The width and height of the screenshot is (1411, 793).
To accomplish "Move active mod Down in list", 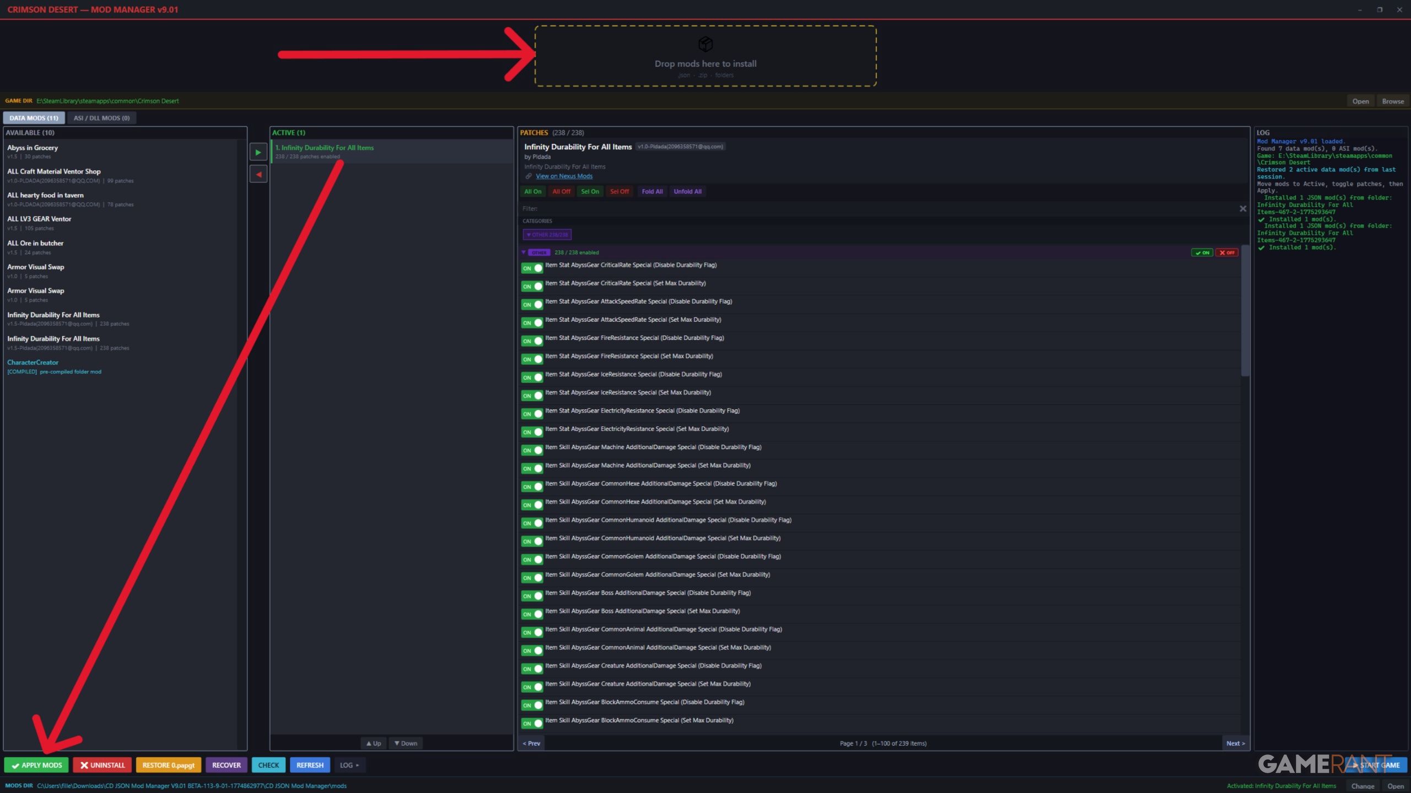I will [x=406, y=743].
